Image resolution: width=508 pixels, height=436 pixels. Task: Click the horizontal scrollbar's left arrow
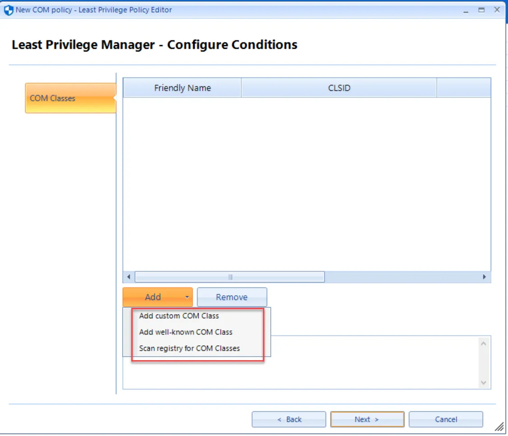(x=128, y=277)
